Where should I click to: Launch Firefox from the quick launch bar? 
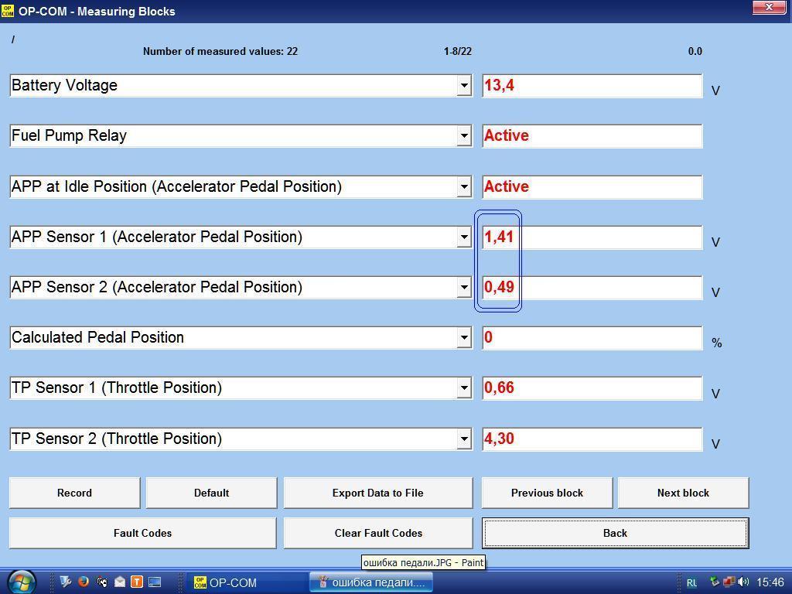[x=84, y=582]
